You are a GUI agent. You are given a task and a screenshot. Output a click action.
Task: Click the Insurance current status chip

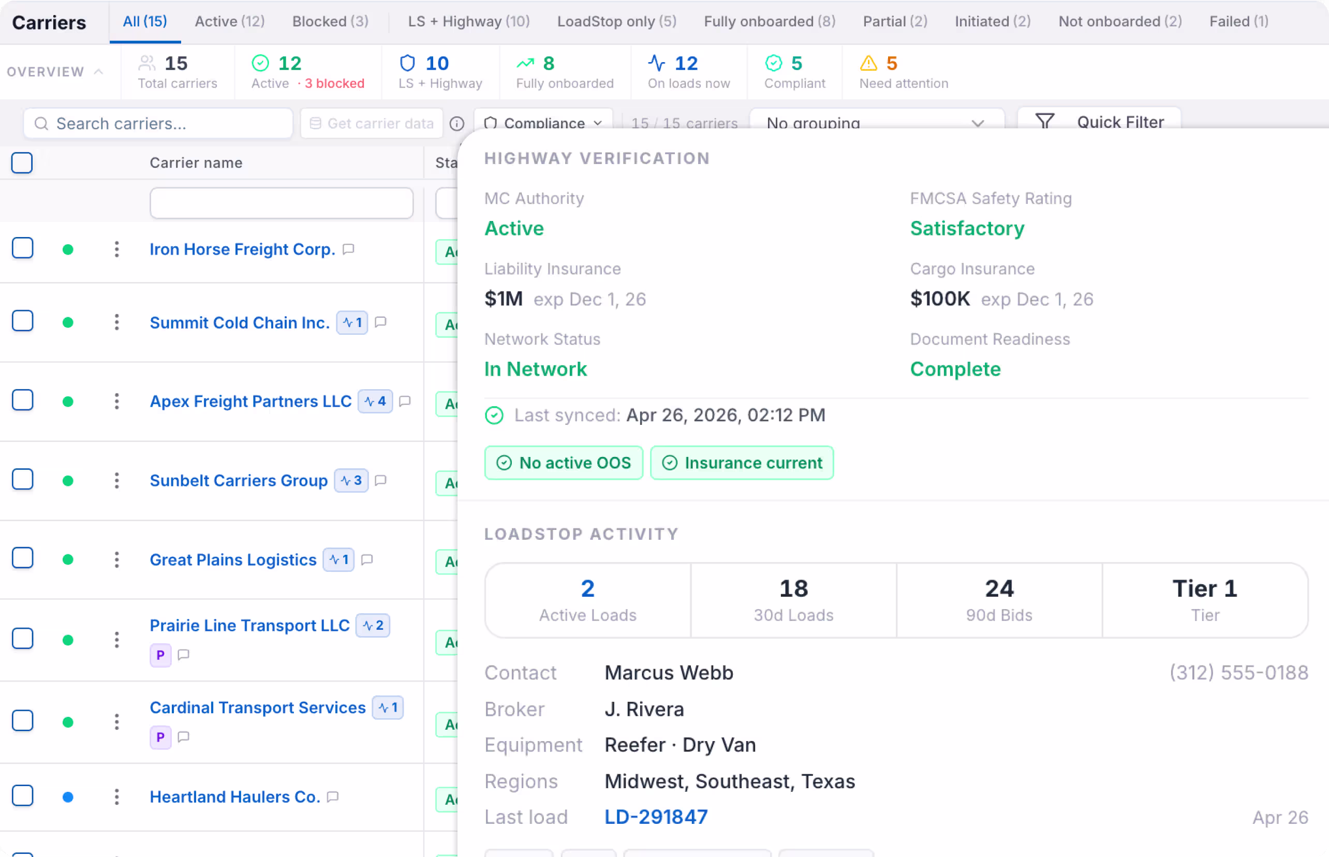tap(742, 463)
